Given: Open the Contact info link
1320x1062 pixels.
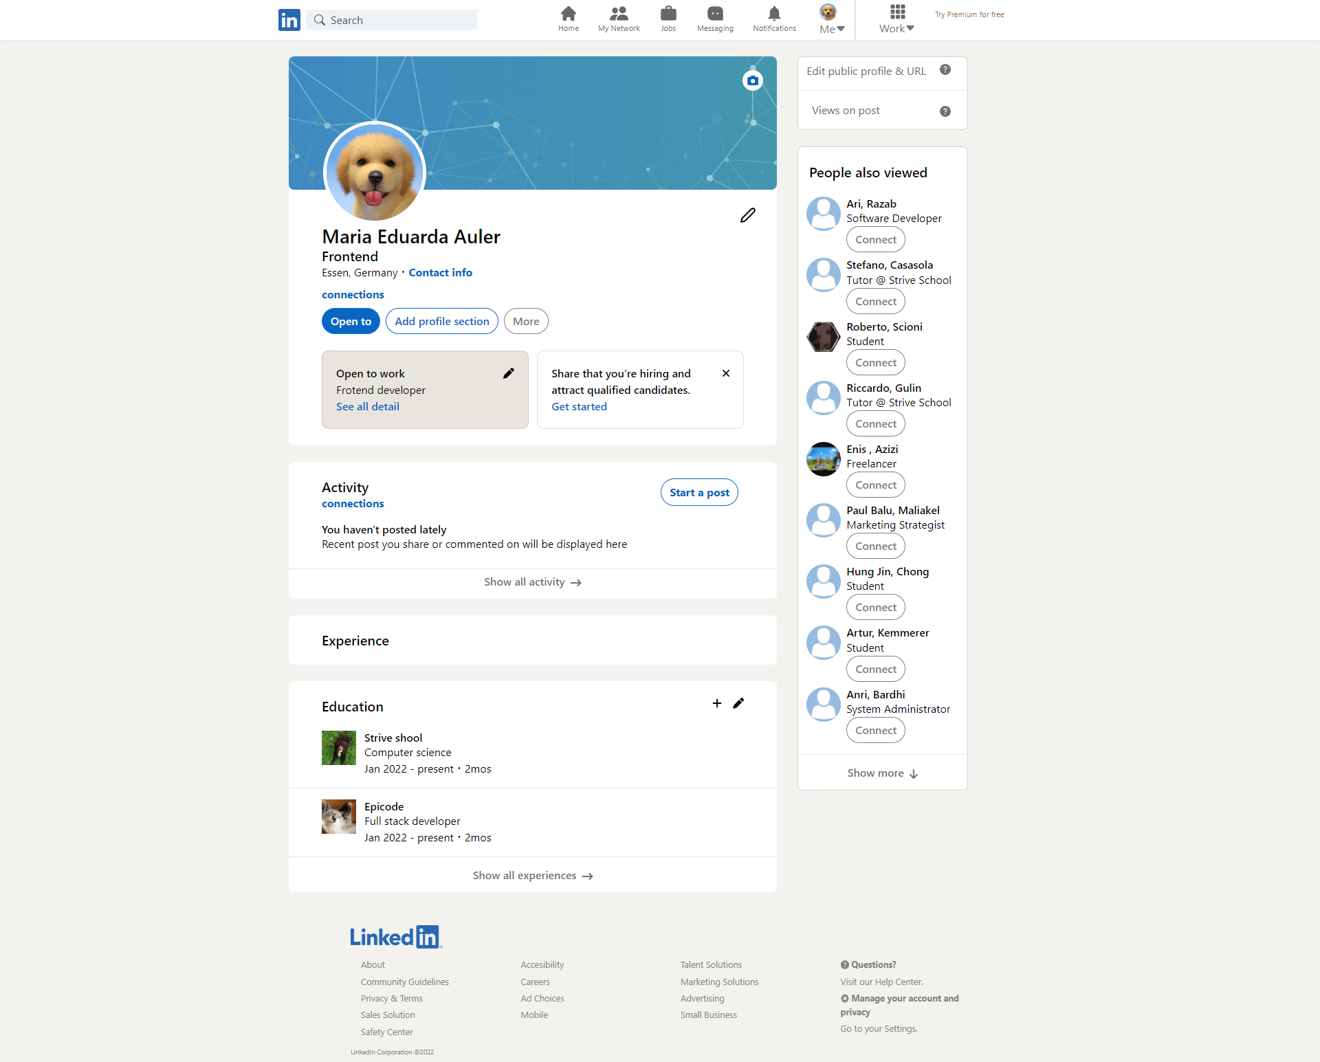Looking at the screenshot, I should [x=440, y=272].
